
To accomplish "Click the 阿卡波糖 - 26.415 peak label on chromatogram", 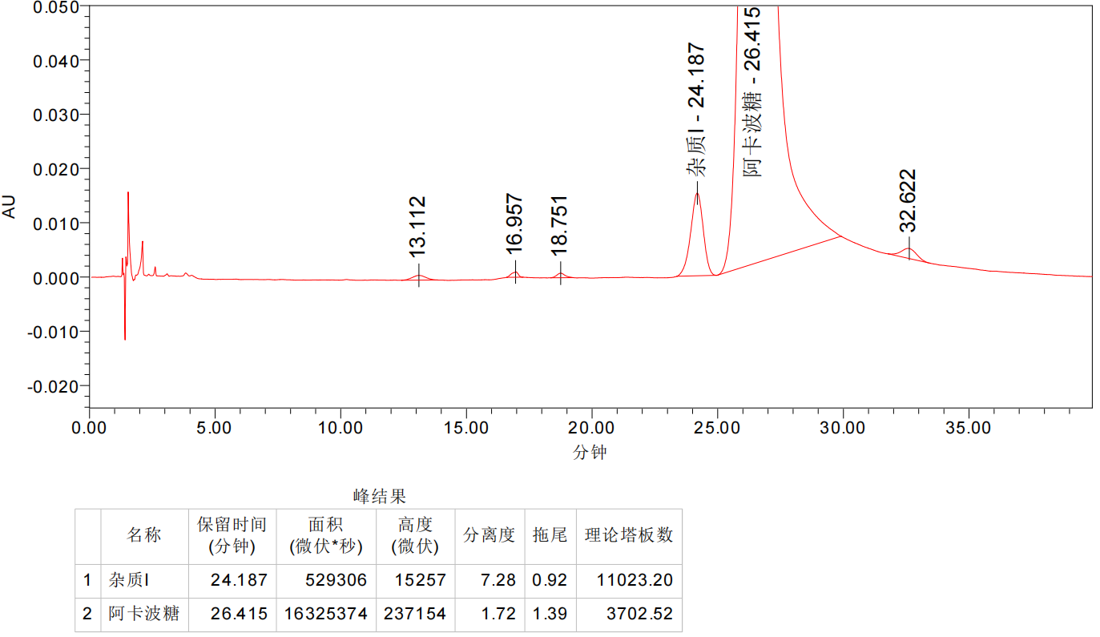I will [x=752, y=91].
